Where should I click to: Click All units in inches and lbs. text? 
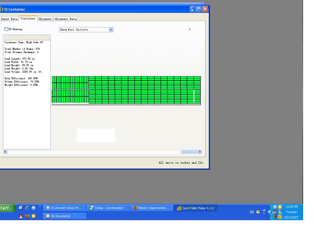tap(181, 163)
